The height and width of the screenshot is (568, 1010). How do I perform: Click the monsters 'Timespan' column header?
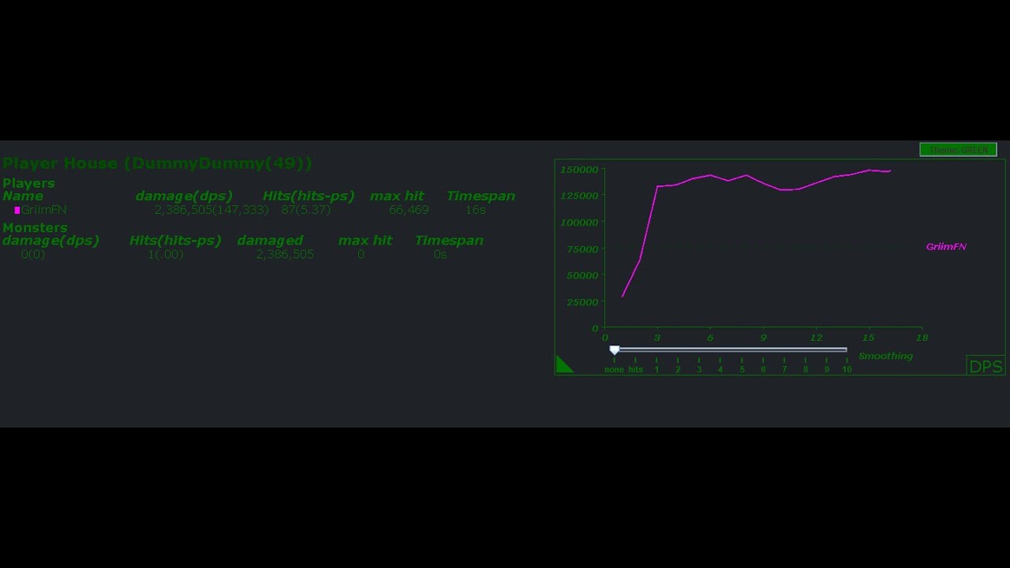point(449,241)
